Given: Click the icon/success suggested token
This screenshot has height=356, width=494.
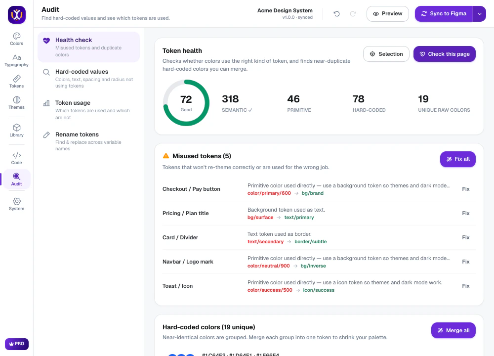Looking at the screenshot, I should click(x=319, y=290).
